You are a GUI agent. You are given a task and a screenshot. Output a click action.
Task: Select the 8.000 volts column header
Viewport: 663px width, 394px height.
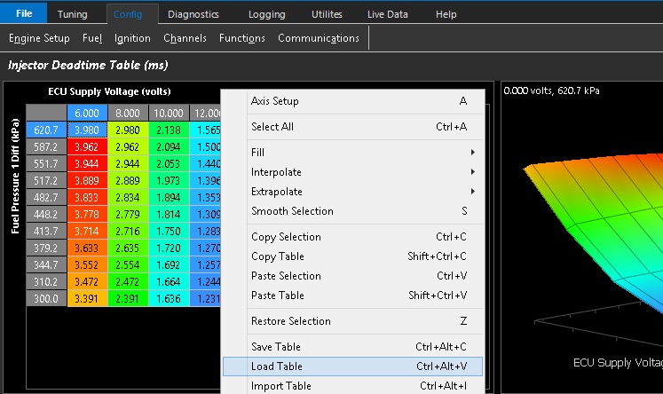tap(127, 113)
